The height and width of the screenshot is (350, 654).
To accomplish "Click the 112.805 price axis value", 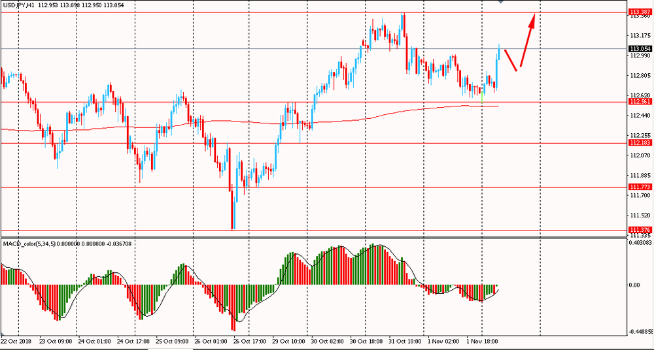I will pyautogui.click(x=640, y=75).
